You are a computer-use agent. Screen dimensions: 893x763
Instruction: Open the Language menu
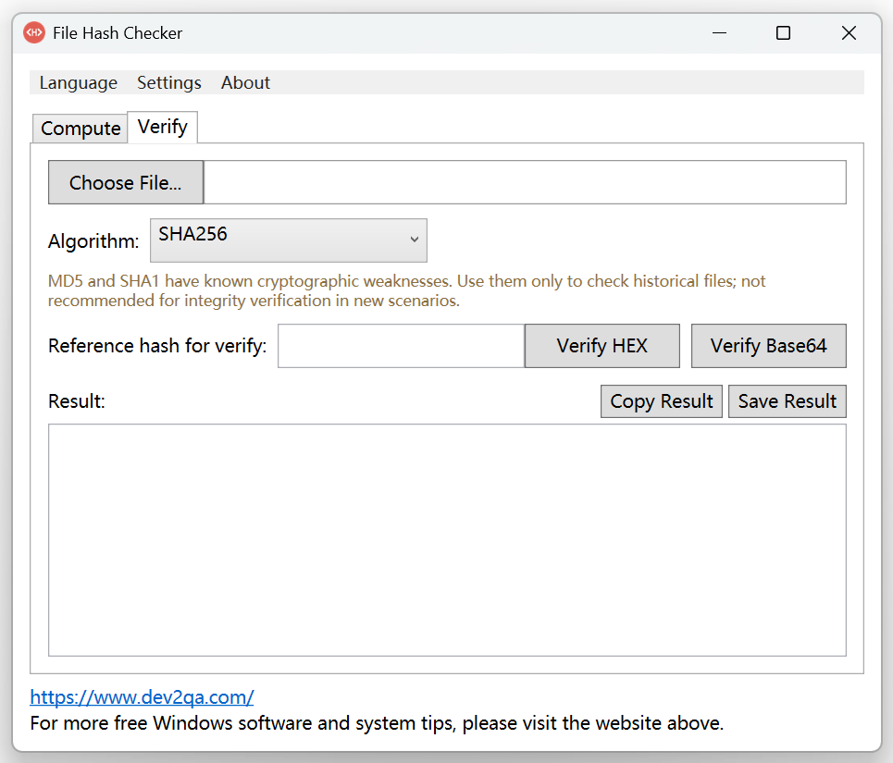79,83
